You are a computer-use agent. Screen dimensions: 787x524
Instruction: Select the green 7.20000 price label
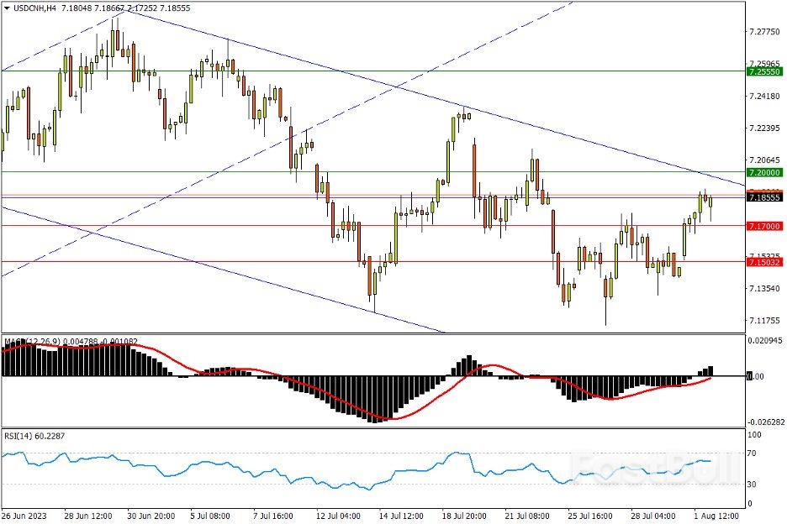[x=764, y=172]
